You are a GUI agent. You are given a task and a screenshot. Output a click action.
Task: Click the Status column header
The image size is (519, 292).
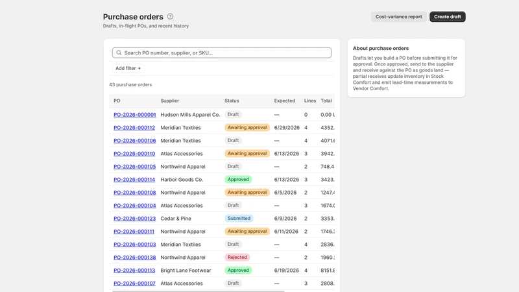click(x=232, y=101)
